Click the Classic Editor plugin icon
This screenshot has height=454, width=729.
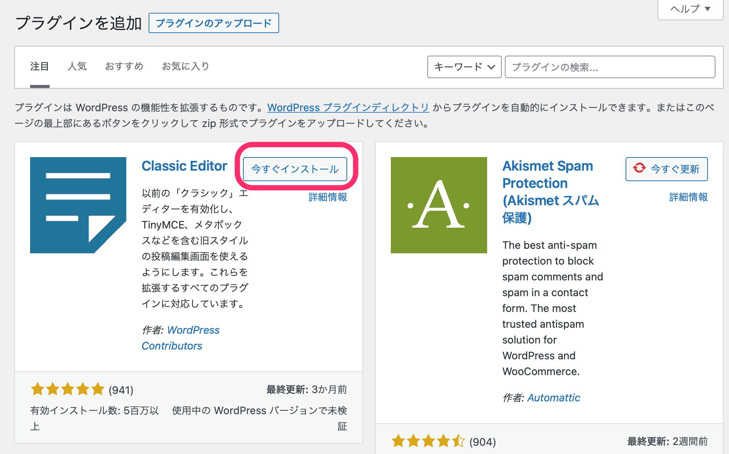(x=78, y=205)
